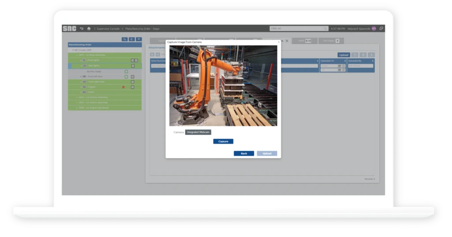Expand the step 50 Engine tree node

tap(81, 87)
